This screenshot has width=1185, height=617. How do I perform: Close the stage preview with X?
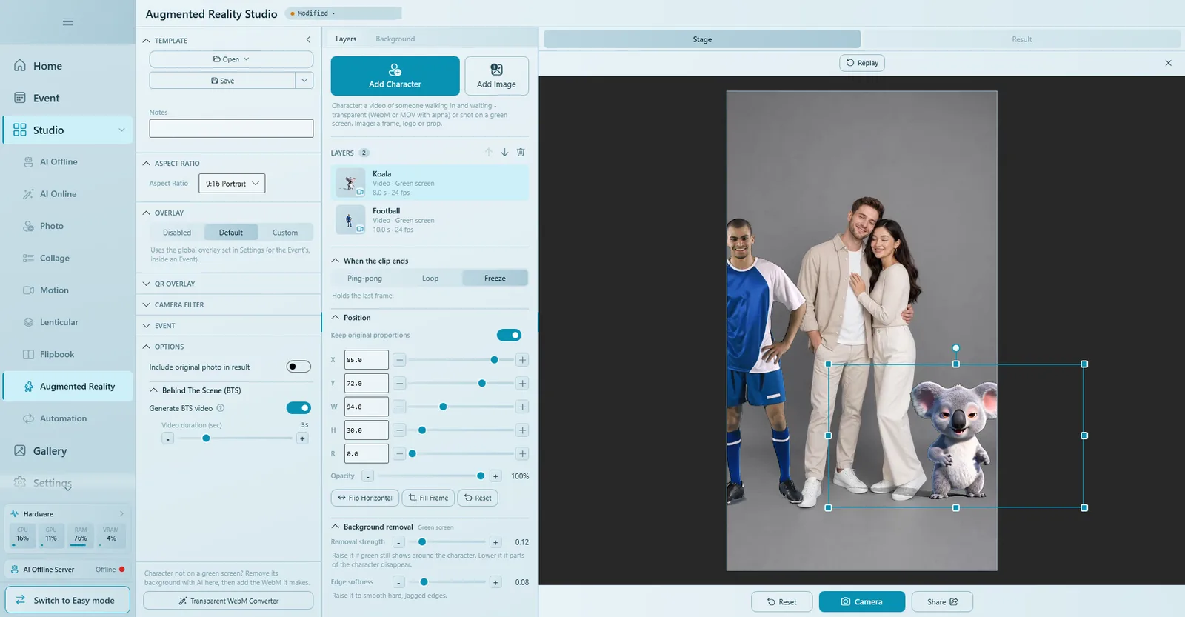(1168, 63)
